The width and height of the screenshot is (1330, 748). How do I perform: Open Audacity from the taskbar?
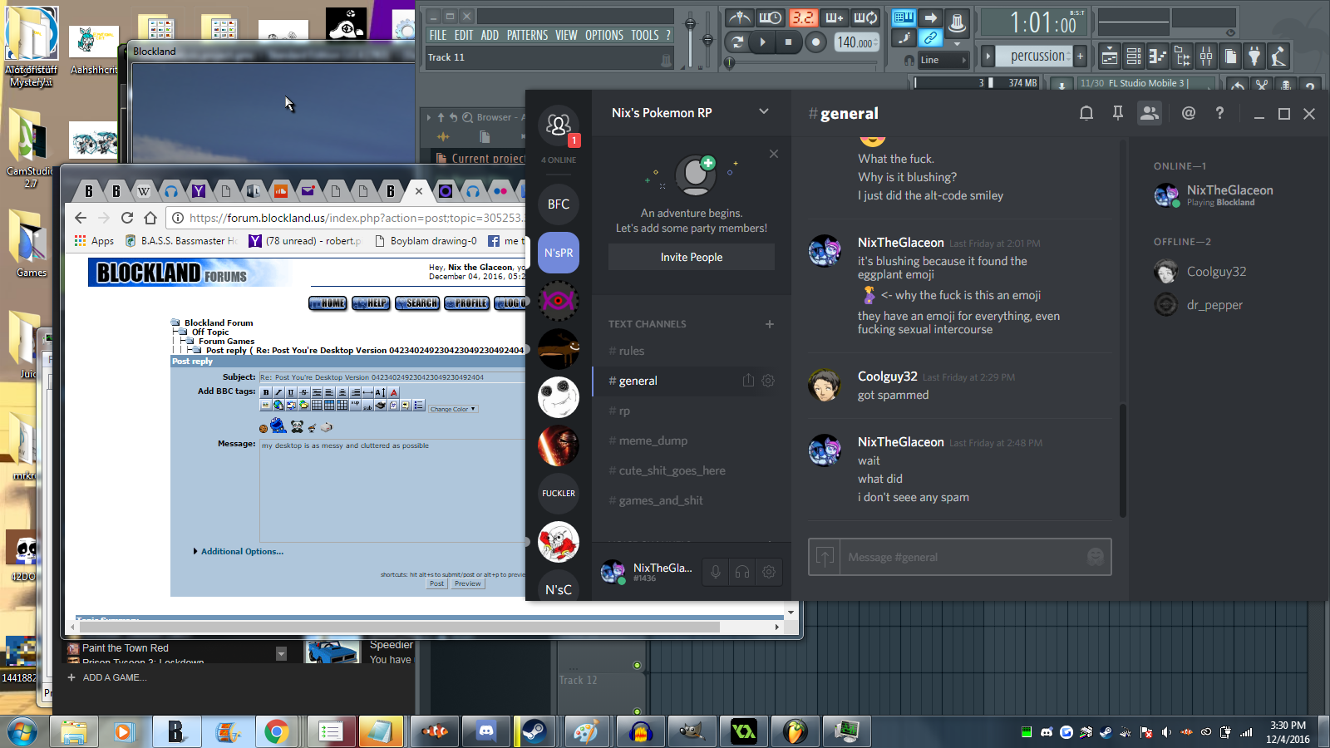point(640,731)
